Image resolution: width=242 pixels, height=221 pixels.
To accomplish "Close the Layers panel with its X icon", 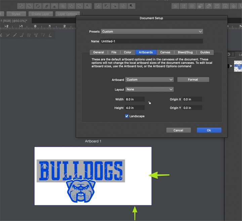I will click(229, 54).
